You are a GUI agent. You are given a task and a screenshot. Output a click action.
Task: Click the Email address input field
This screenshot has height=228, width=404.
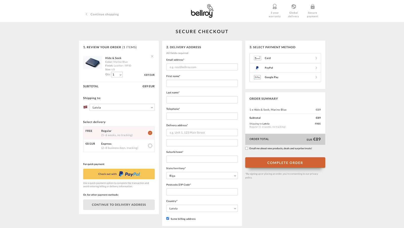202,67
